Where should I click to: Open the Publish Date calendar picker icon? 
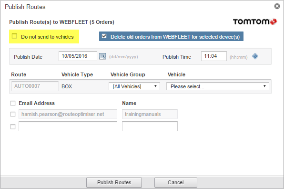[102, 56]
